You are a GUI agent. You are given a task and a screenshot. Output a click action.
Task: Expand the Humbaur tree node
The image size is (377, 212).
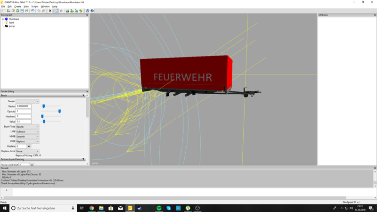[x=2, y=19]
